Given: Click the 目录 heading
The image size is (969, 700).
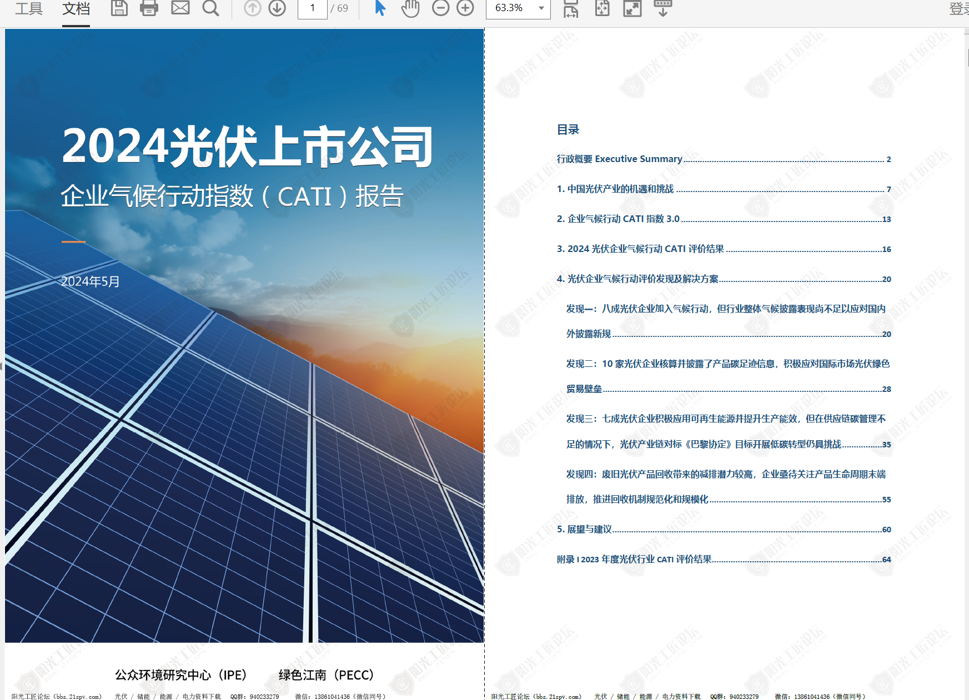Looking at the screenshot, I should click(x=568, y=129).
